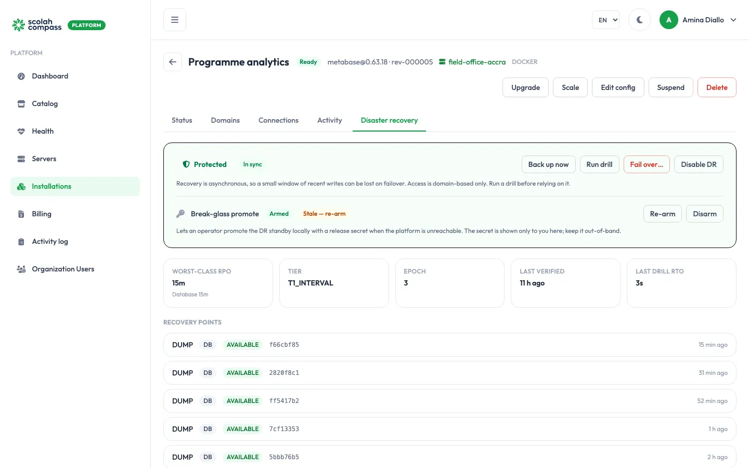Viewport: 749px width, 468px height.
Task: Disarm the break-glass promote
Action: click(x=705, y=214)
